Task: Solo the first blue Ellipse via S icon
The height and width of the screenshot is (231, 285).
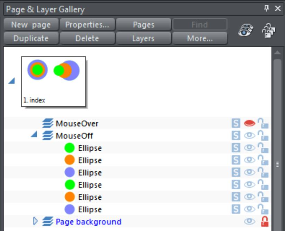Action: coord(236,172)
